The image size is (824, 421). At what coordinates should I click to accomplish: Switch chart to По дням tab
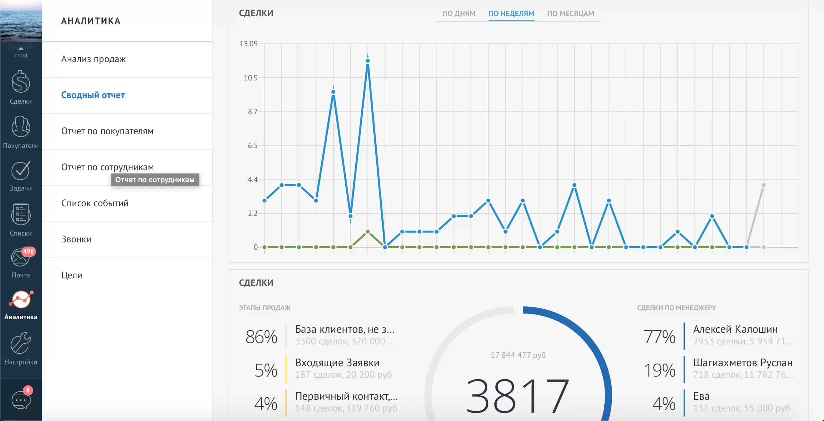459,14
